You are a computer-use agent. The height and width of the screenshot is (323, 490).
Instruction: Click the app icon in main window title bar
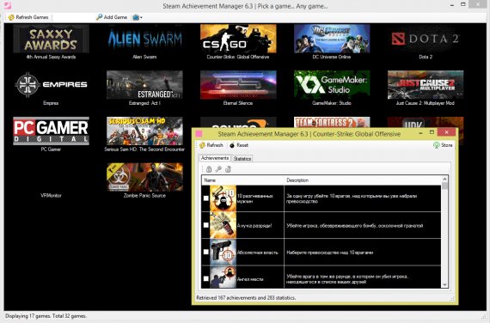(x=8, y=6)
